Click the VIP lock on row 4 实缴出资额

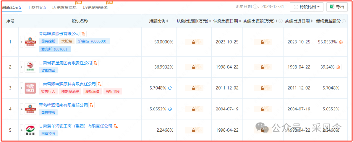pos(262,109)
